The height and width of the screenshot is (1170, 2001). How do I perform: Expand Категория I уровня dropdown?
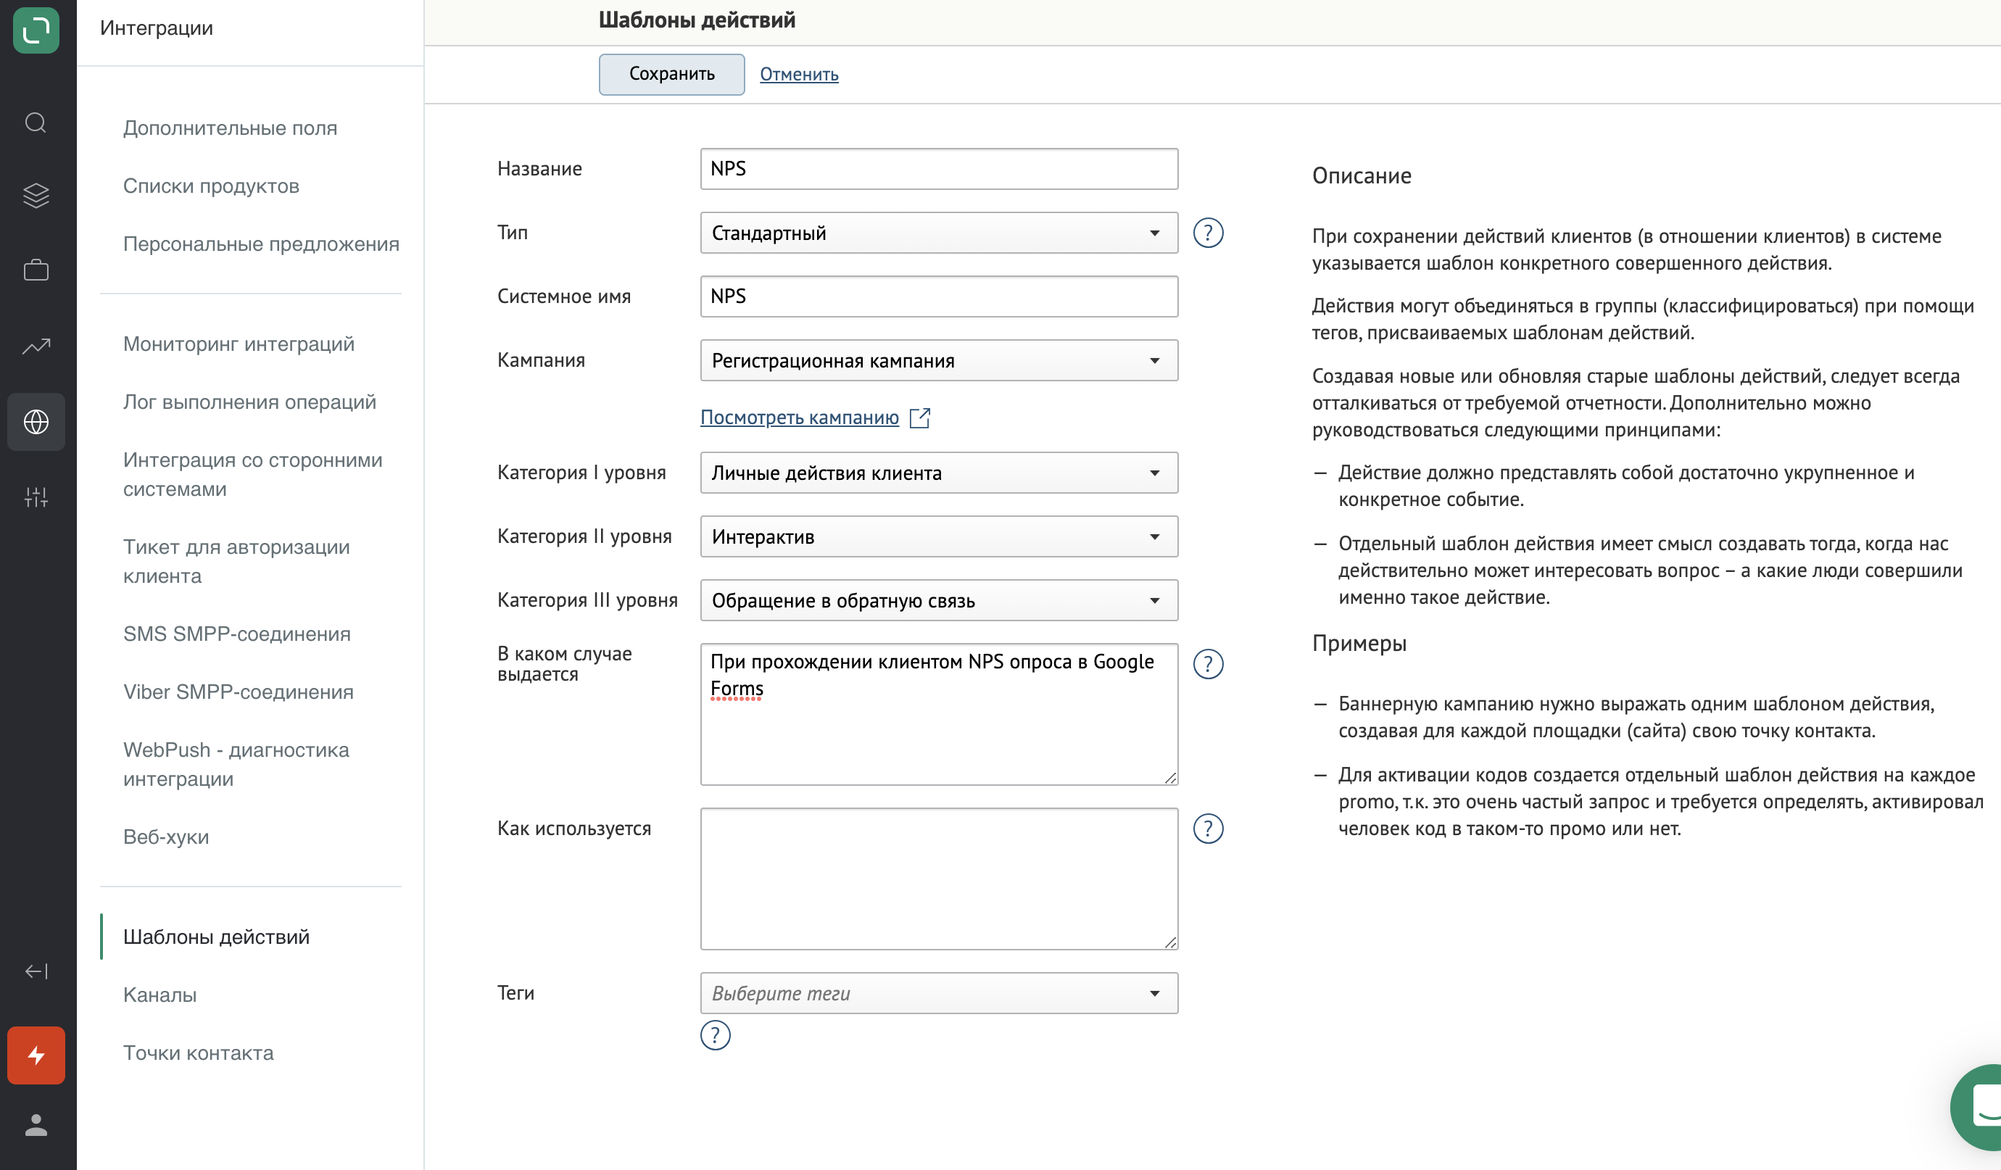[x=939, y=473]
